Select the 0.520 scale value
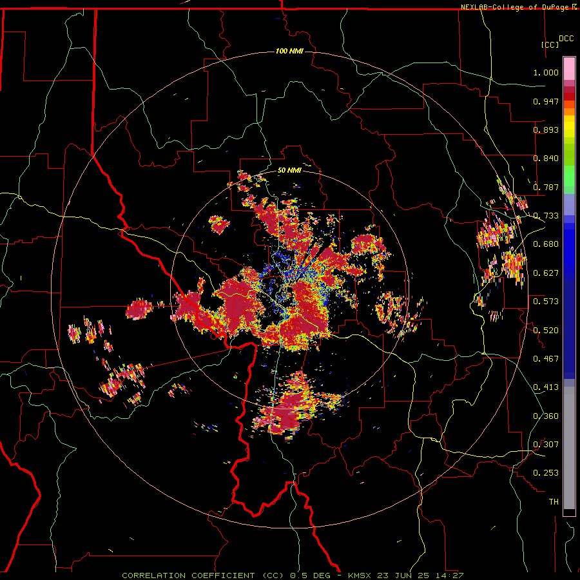This screenshot has height=580, width=580. click(546, 331)
